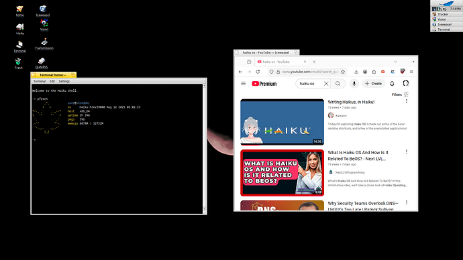Open the Firefox View icon beside the tabs
This screenshot has width=463, height=260.
[249, 62]
